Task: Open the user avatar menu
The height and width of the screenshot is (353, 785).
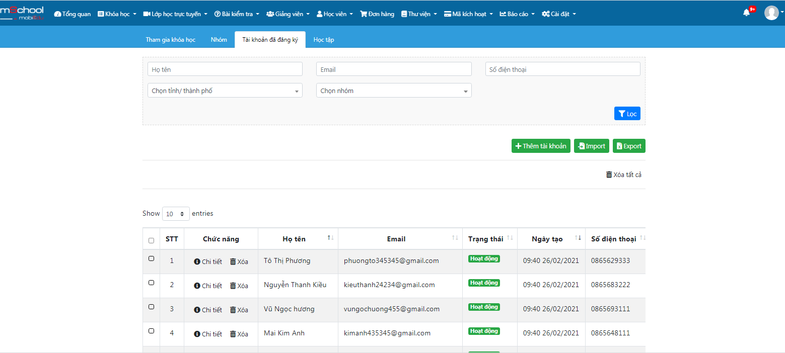Action: (771, 13)
